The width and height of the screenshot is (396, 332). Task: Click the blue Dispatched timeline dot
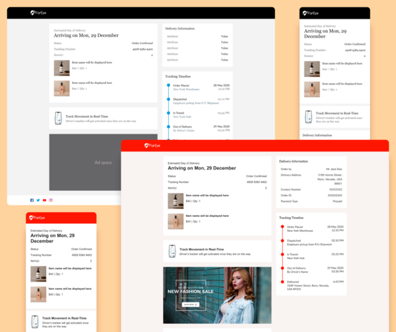[x=169, y=99]
